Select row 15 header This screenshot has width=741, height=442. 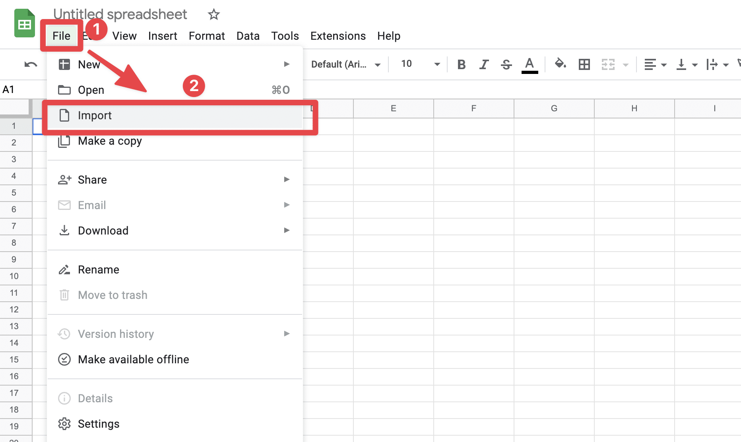tap(16, 360)
